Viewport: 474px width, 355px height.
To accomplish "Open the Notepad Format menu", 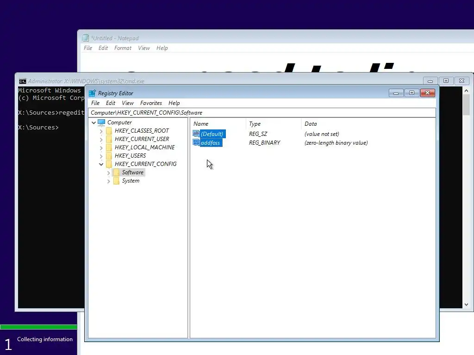I will click(x=123, y=48).
